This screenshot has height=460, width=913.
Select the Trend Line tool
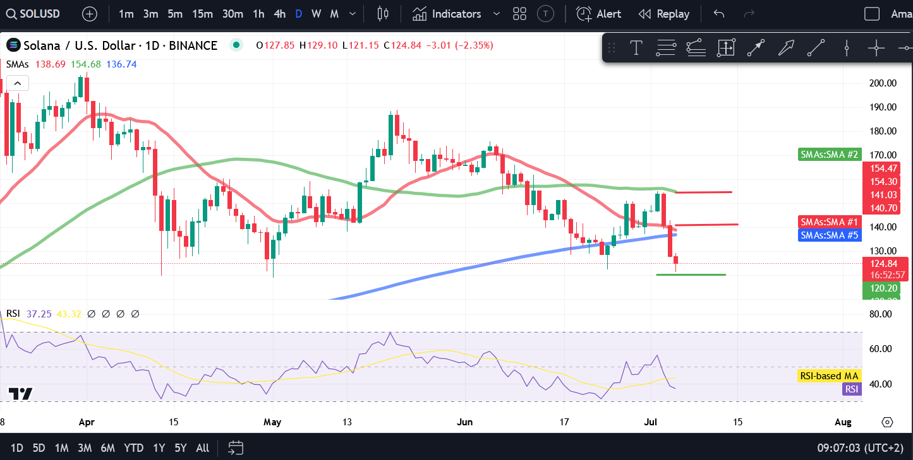[x=816, y=47]
